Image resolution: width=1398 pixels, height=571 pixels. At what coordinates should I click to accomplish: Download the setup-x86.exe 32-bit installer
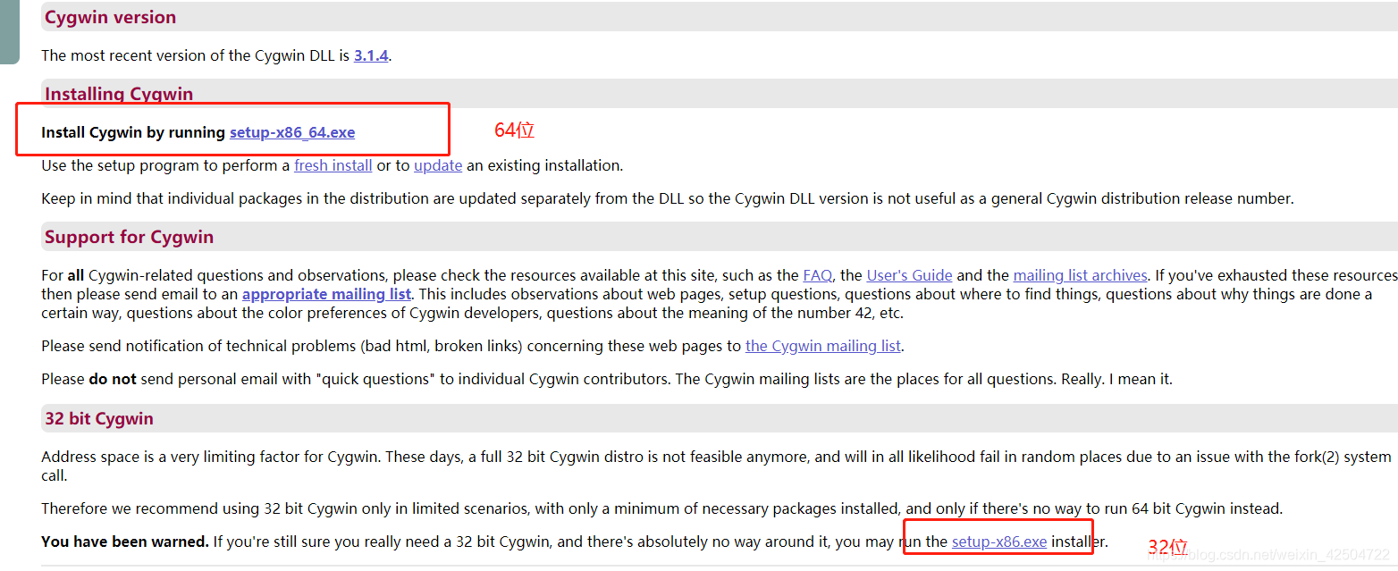[x=999, y=542]
